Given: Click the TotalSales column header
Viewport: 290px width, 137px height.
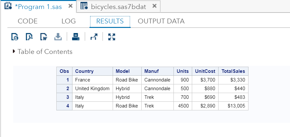Looking at the screenshot, I should coord(233,71).
